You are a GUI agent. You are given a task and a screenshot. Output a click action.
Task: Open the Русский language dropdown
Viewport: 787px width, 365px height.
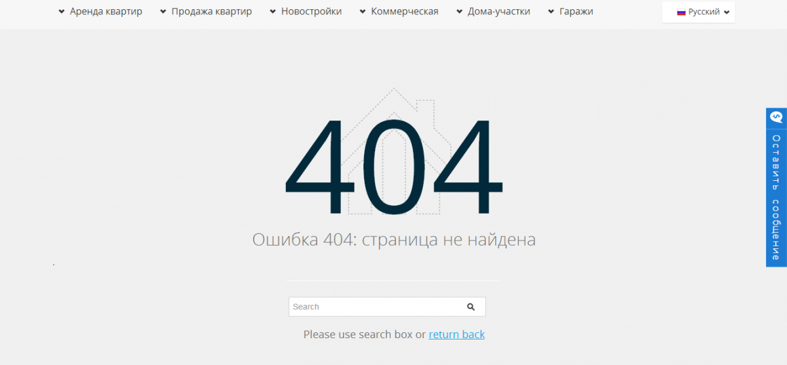click(x=698, y=12)
